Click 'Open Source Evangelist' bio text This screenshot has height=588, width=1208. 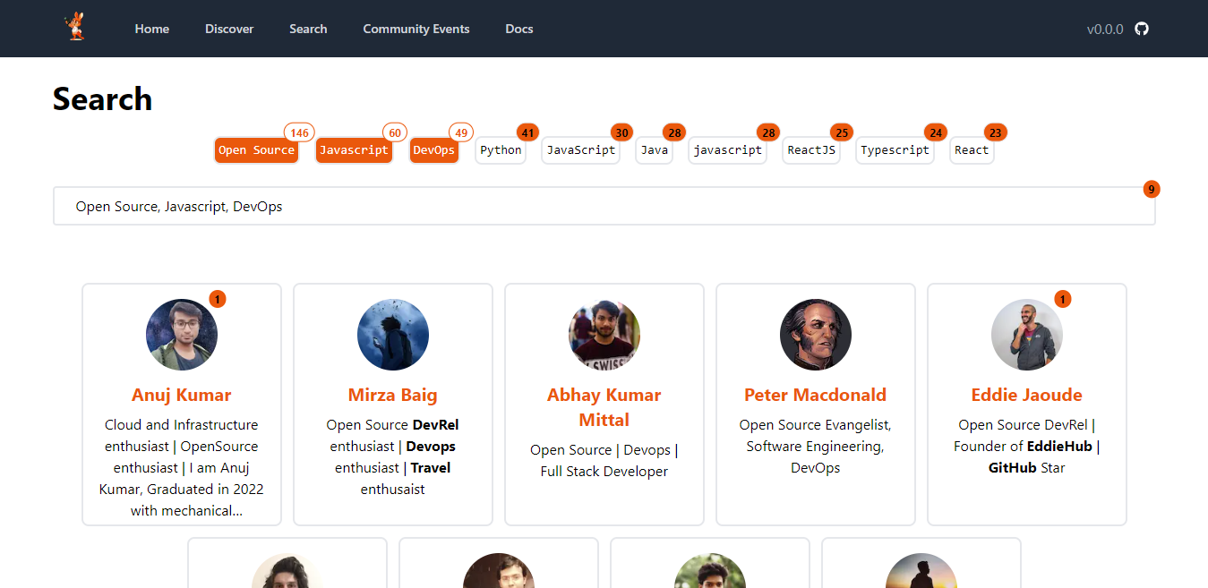coord(815,425)
